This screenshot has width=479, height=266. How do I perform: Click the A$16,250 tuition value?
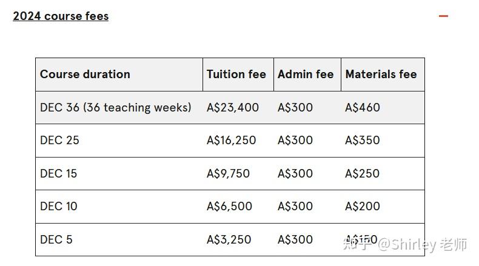tap(231, 141)
